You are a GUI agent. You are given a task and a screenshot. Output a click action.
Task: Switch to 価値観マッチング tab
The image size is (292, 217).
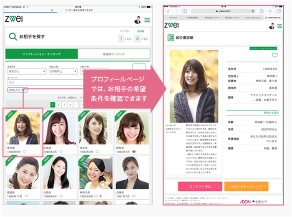(113, 54)
